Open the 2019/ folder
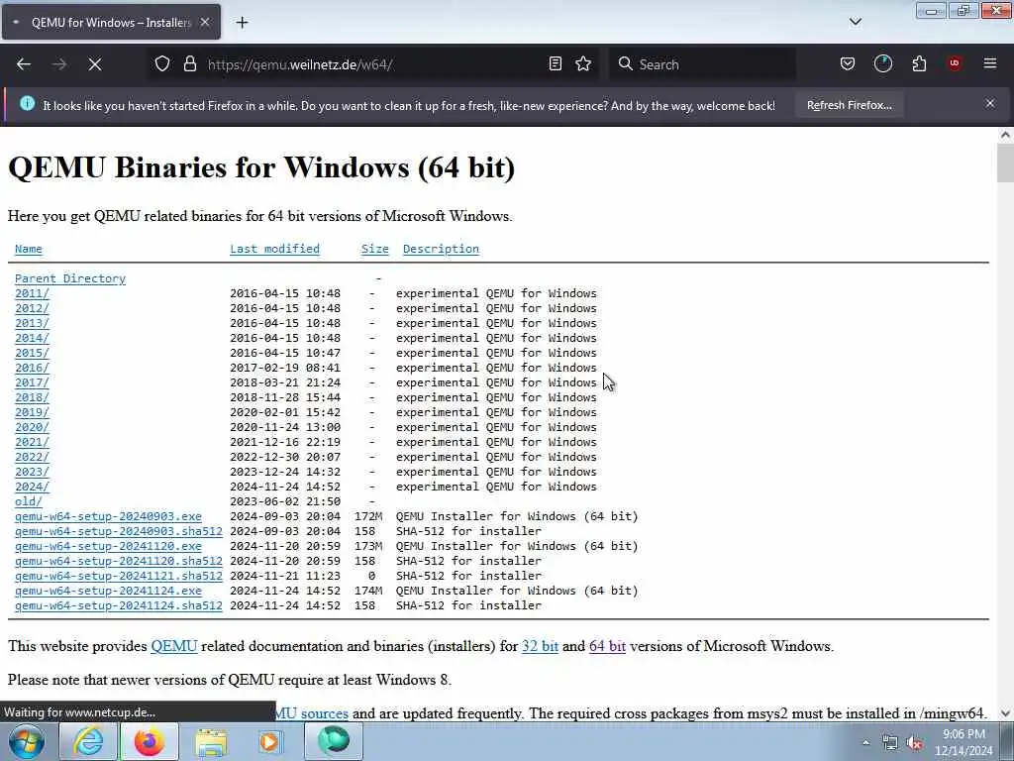Screen dimensions: 1014x761 point(32,413)
